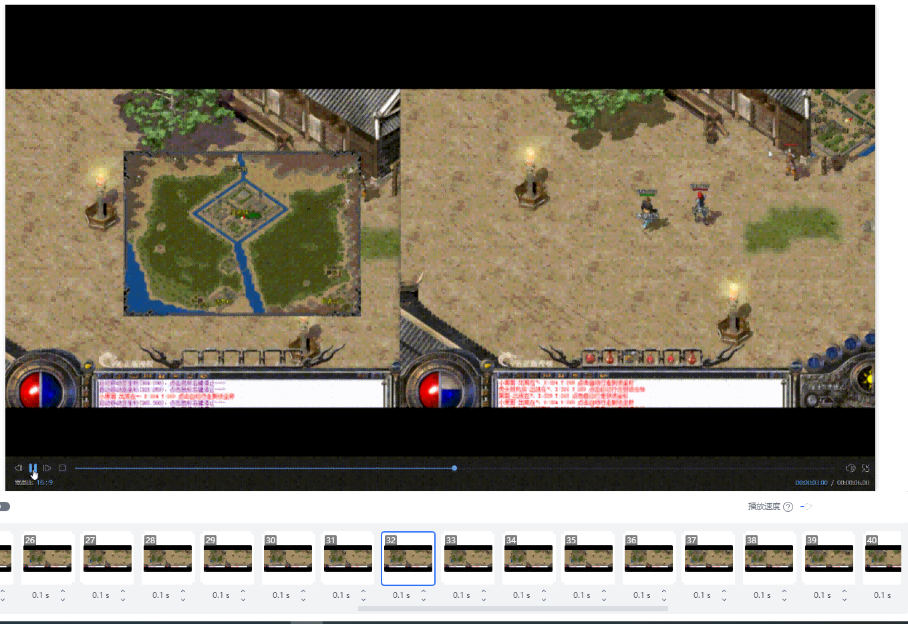The width and height of the screenshot is (908, 624).
Task: Select frame 37 thumbnail
Action: coord(709,558)
